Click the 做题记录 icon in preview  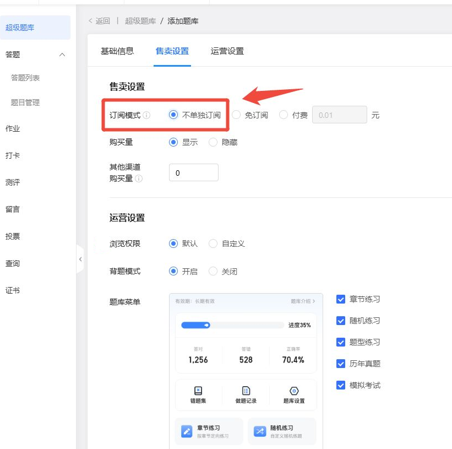click(x=246, y=391)
